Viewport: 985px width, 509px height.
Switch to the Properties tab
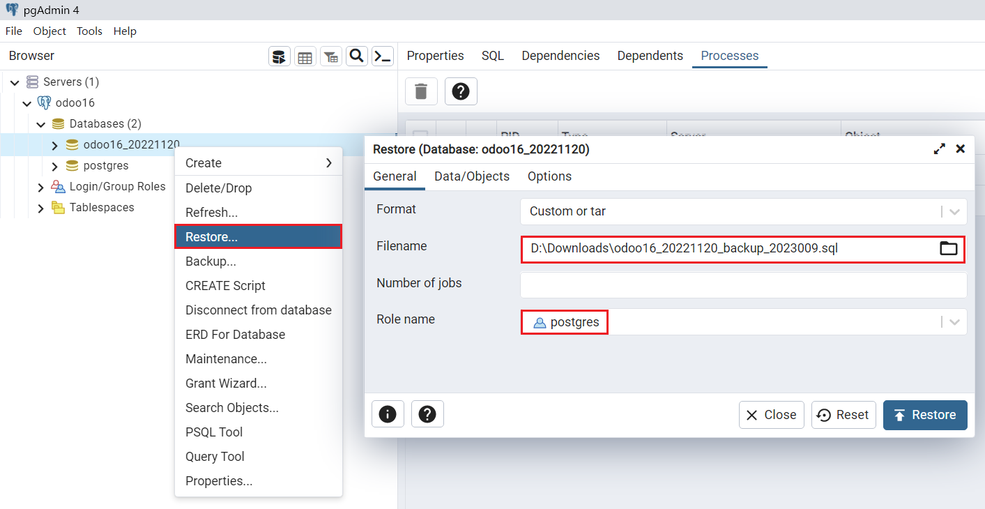[435, 56]
